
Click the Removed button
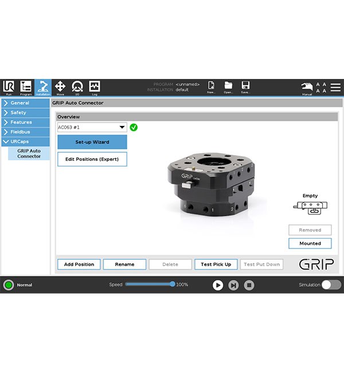[x=310, y=230]
